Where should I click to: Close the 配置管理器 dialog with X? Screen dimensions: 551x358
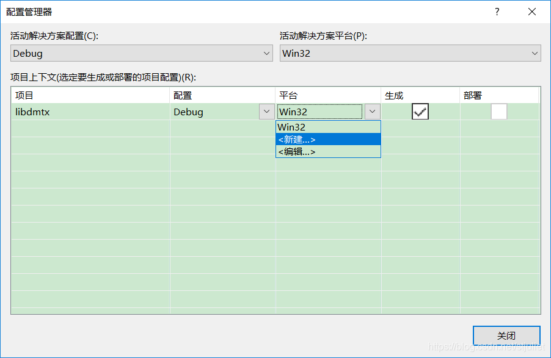531,12
